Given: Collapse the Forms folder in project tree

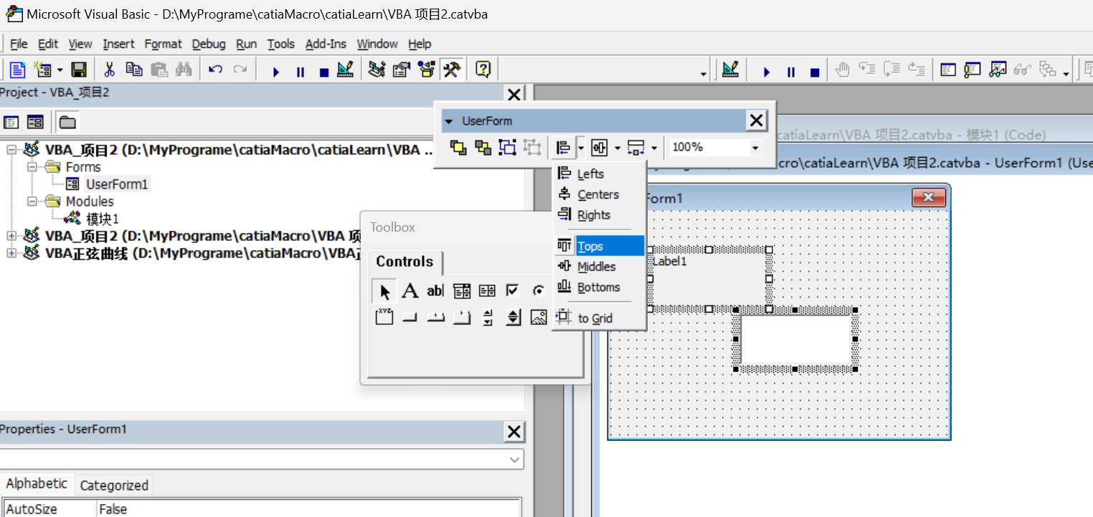Looking at the screenshot, I should (32, 167).
